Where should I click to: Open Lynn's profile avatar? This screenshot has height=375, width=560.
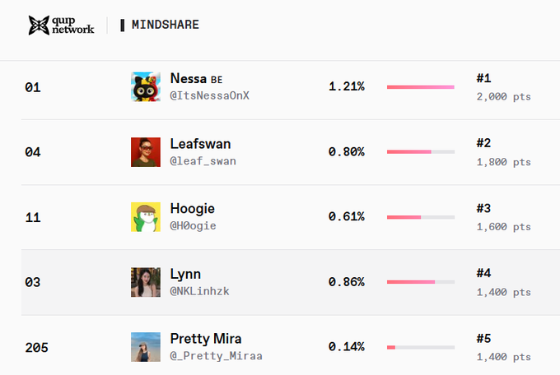pos(146,282)
